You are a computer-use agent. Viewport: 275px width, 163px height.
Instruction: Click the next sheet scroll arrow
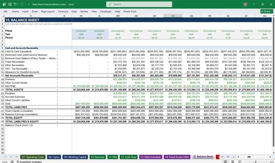coord(11,157)
